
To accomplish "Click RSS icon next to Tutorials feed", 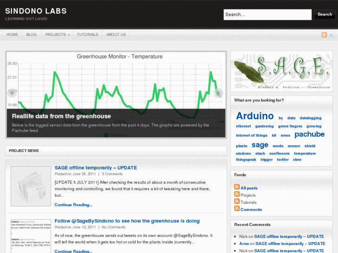I will [237, 201].
